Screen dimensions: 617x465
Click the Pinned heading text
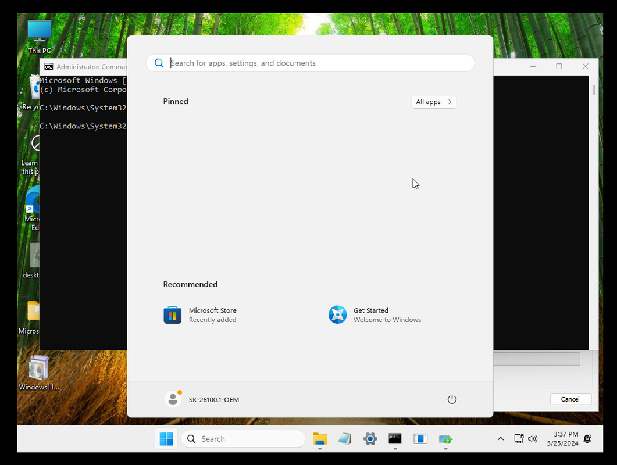coord(176,102)
